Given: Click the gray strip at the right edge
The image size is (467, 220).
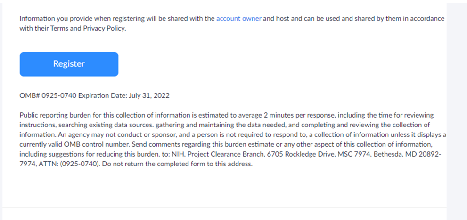Looking at the screenshot, I should (457, 110).
